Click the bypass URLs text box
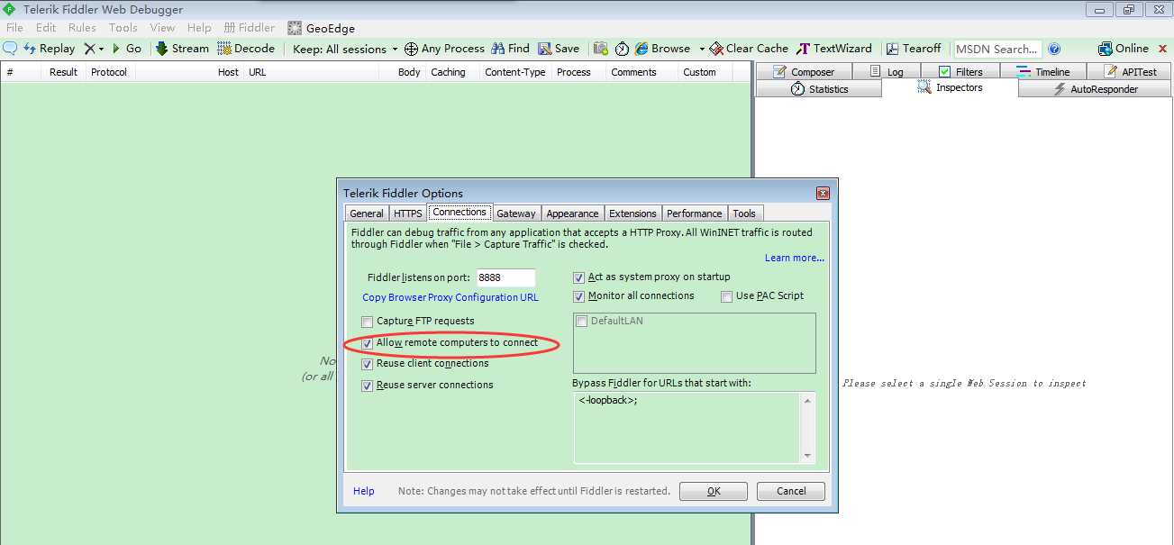 coord(695,428)
